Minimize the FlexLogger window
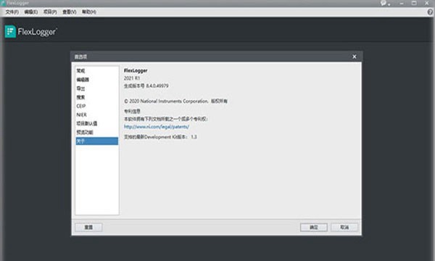435x261 pixels. click(402, 3)
